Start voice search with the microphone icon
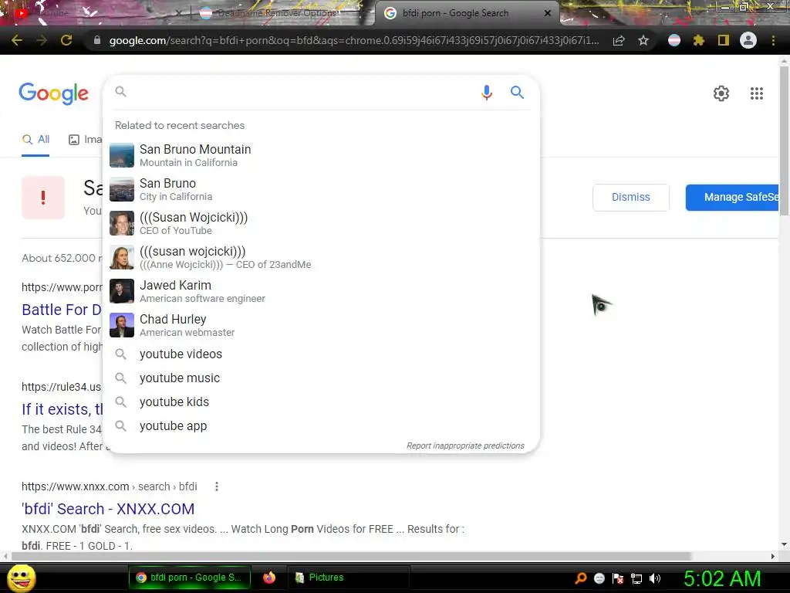Image resolution: width=790 pixels, height=593 pixels. click(487, 93)
